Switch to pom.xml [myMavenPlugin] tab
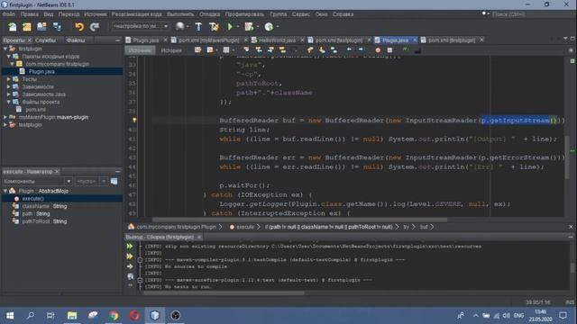 pyautogui.click(x=208, y=40)
